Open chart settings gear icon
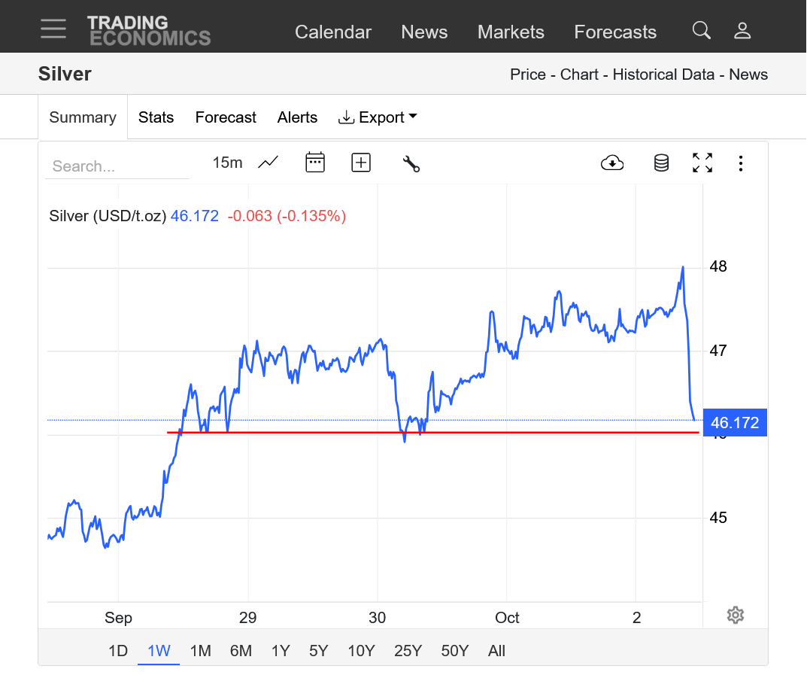 pyautogui.click(x=736, y=615)
